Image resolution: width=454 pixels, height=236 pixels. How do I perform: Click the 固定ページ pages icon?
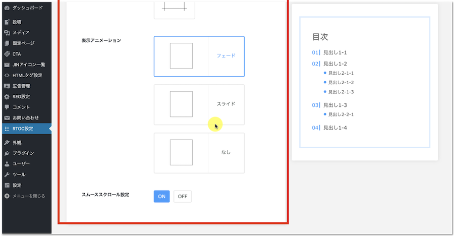click(x=7, y=43)
